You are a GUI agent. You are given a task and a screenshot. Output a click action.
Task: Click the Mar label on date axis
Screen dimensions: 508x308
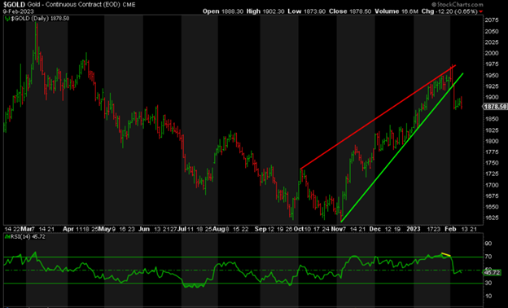pyautogui.click(x=26, y=229)
